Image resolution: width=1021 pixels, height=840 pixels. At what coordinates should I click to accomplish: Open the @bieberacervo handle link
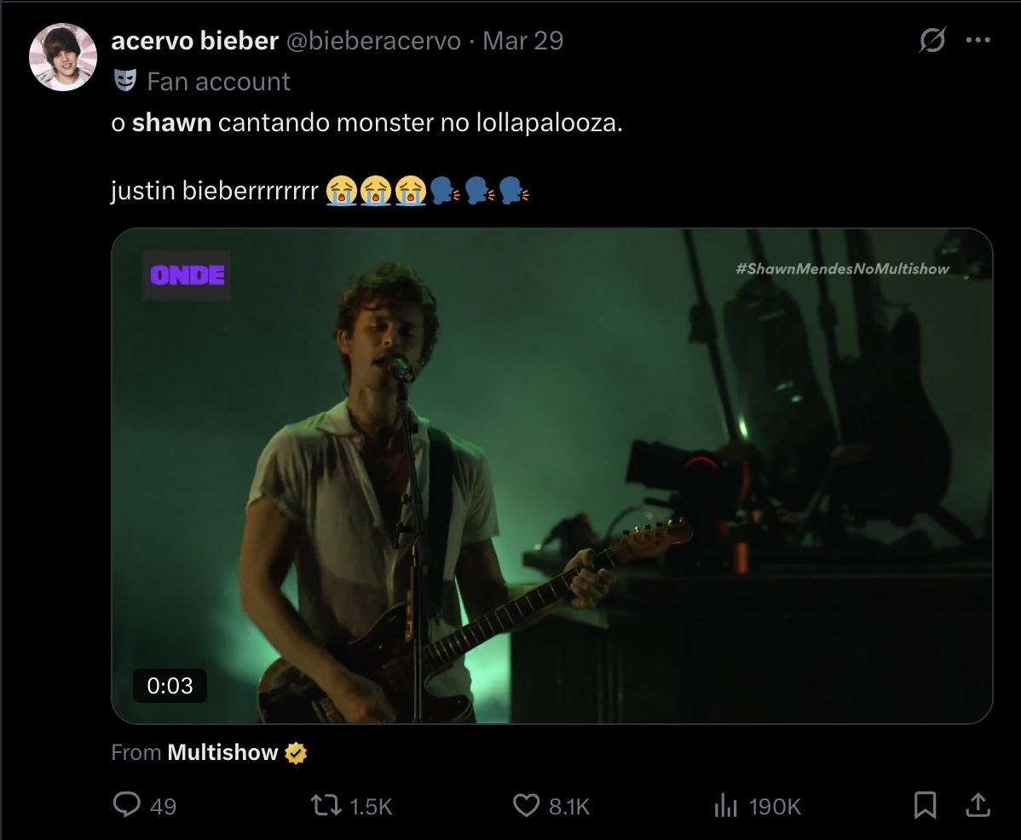(x=373, y=40)
